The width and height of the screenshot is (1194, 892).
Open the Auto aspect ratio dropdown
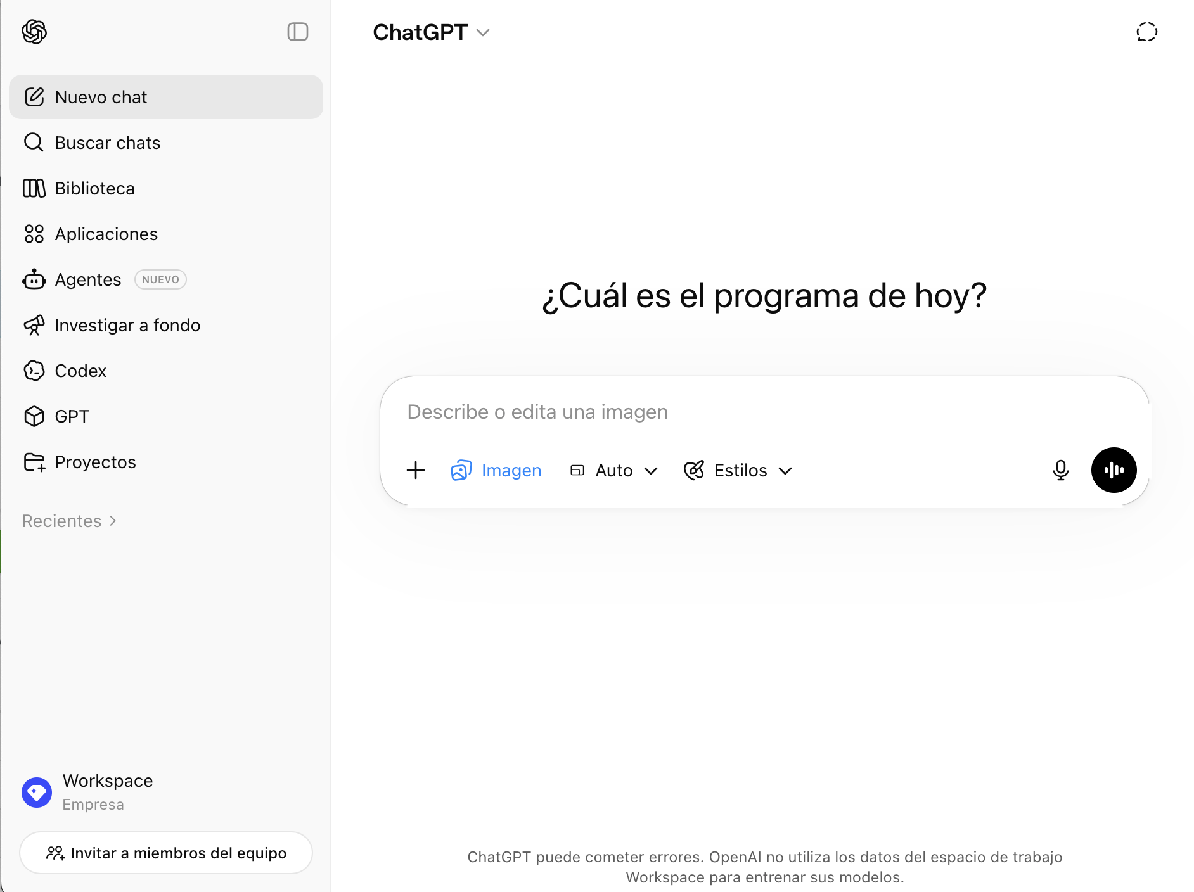coord(613,470)
